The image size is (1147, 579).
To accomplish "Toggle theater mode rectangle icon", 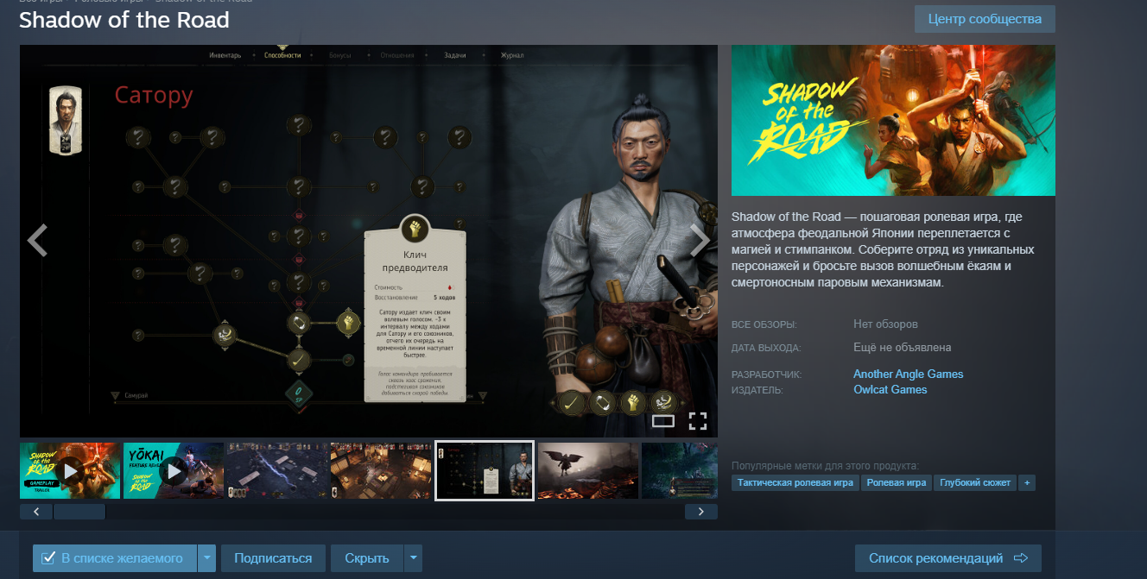I will point(663,421).
